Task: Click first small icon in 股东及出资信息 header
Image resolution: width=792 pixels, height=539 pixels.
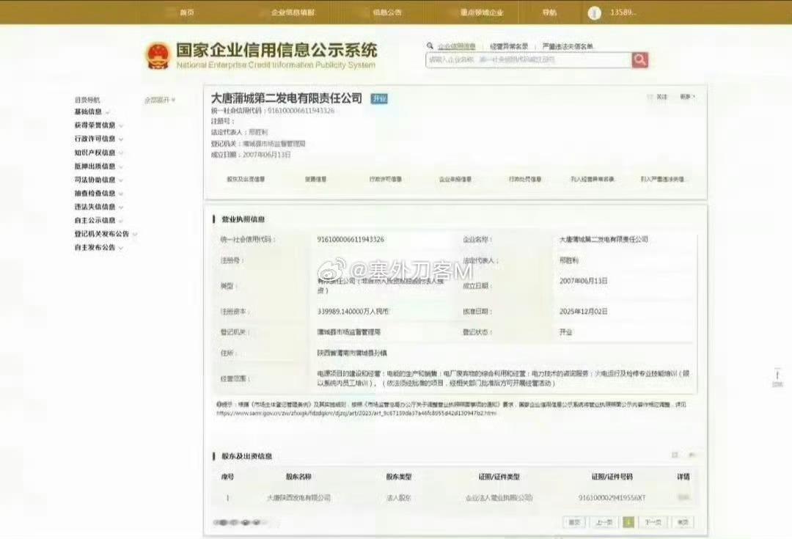Action: (x=675, y=455)
